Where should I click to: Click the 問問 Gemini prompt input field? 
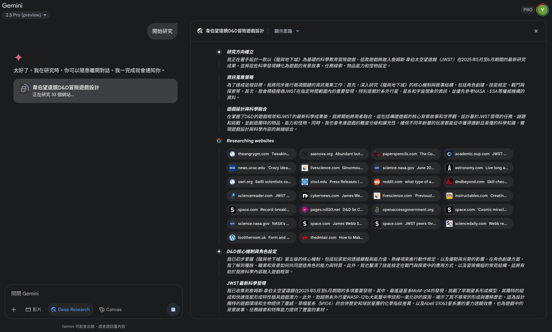(94, 294)
